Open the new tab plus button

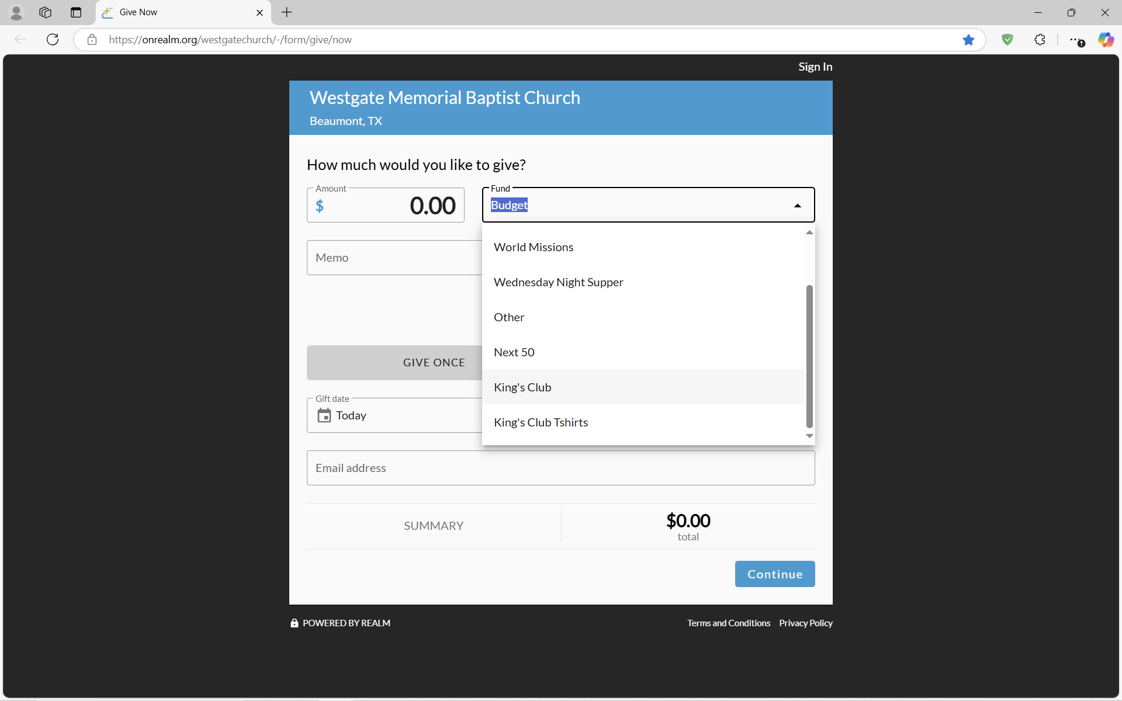pos(286,12)
